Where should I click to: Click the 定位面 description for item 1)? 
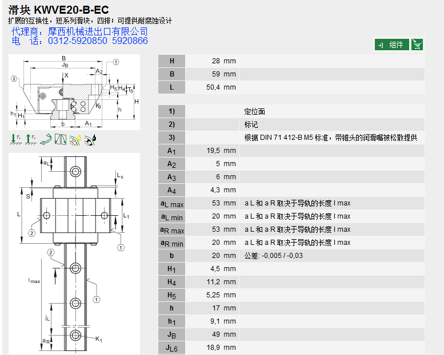point(255,112)
